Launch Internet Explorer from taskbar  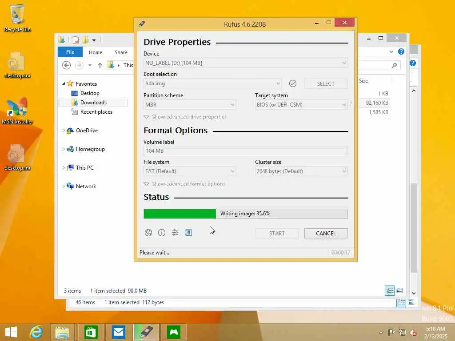[36, 332]
